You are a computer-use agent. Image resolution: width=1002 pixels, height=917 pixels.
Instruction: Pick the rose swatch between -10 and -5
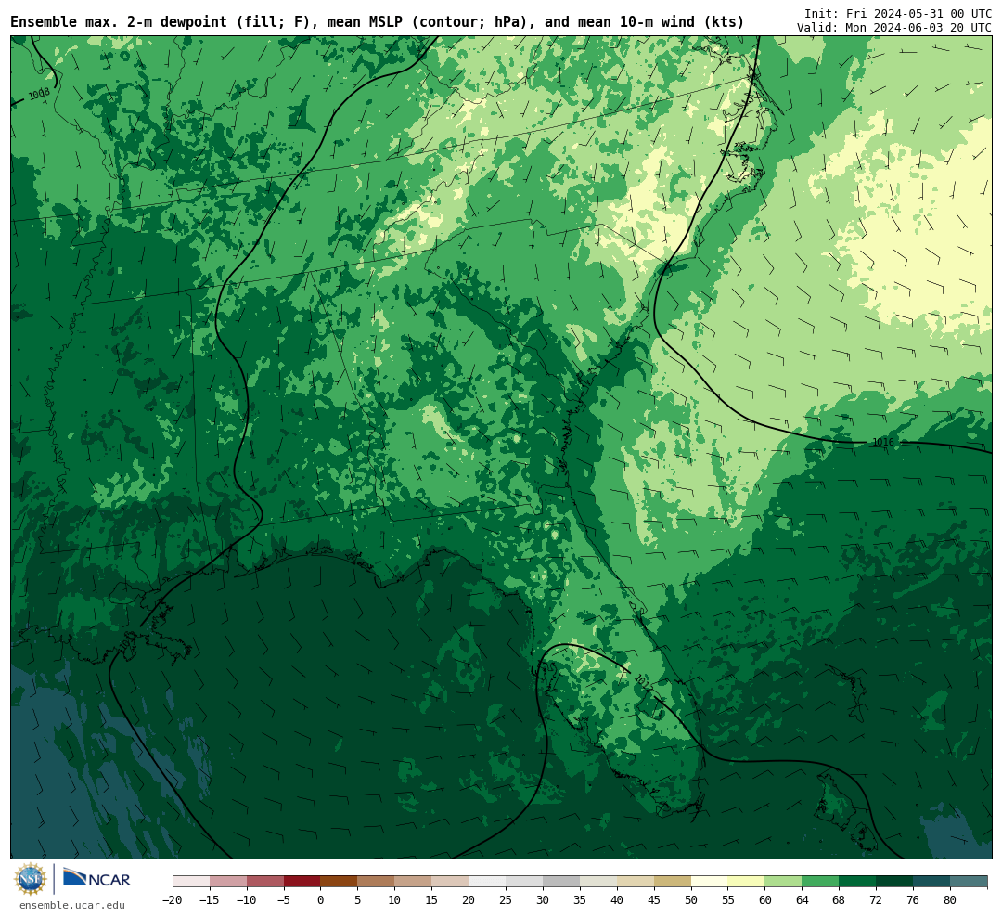pyautogui.click(x=265, y=882)
